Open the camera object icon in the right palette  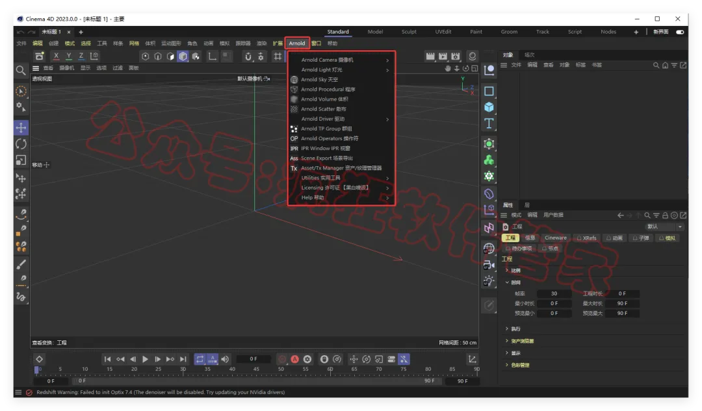(x=489, y=265)
